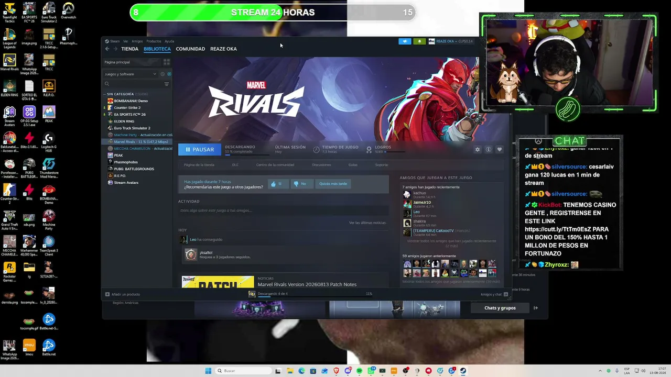The image size is (671, 377).
Task: Open Overwatch desktop shortcut
Action: click(68, 11)
